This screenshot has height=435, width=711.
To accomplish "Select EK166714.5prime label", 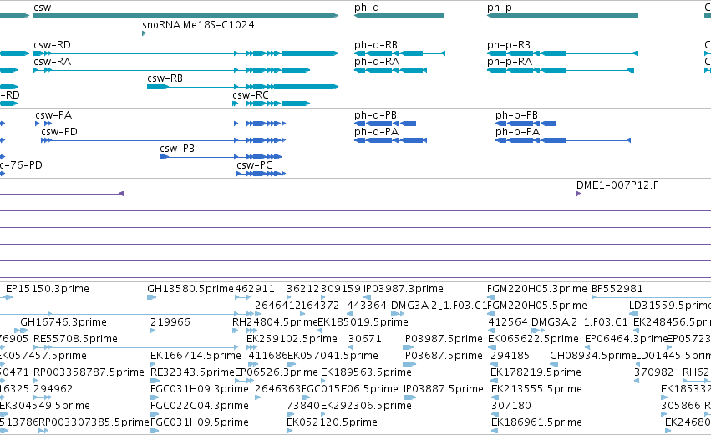I will [196, 356].
